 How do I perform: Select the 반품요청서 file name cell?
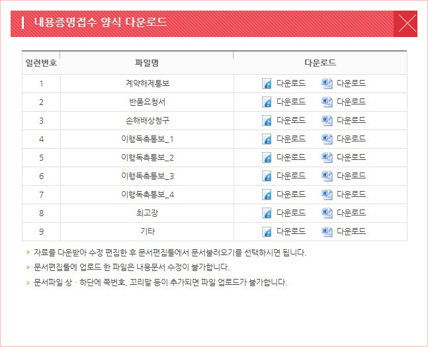pyautogui.click(x=147, y=102)
